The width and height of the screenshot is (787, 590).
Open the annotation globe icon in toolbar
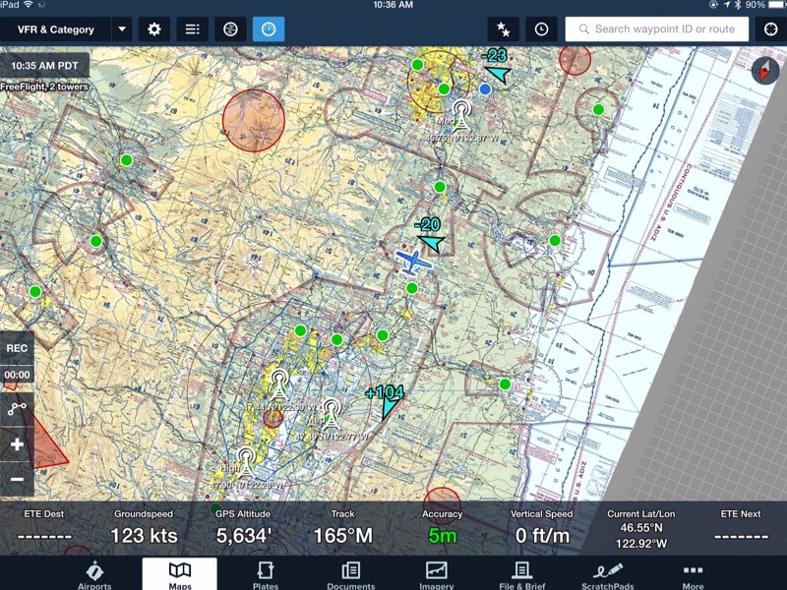tap(230, 29)
